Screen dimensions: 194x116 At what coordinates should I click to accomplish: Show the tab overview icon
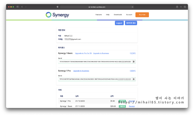[x=185, y=7]
